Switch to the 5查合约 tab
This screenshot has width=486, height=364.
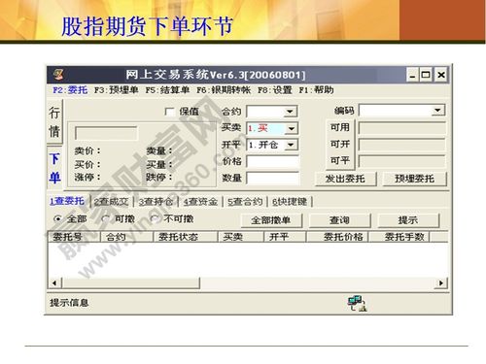[245, 202]
